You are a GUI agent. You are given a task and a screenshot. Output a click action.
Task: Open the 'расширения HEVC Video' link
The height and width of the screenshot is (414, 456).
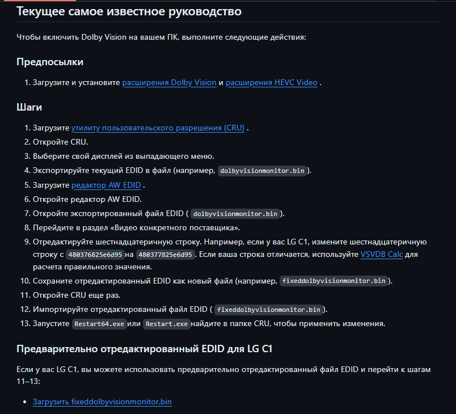pyautogui.click(x=271, y=82)
